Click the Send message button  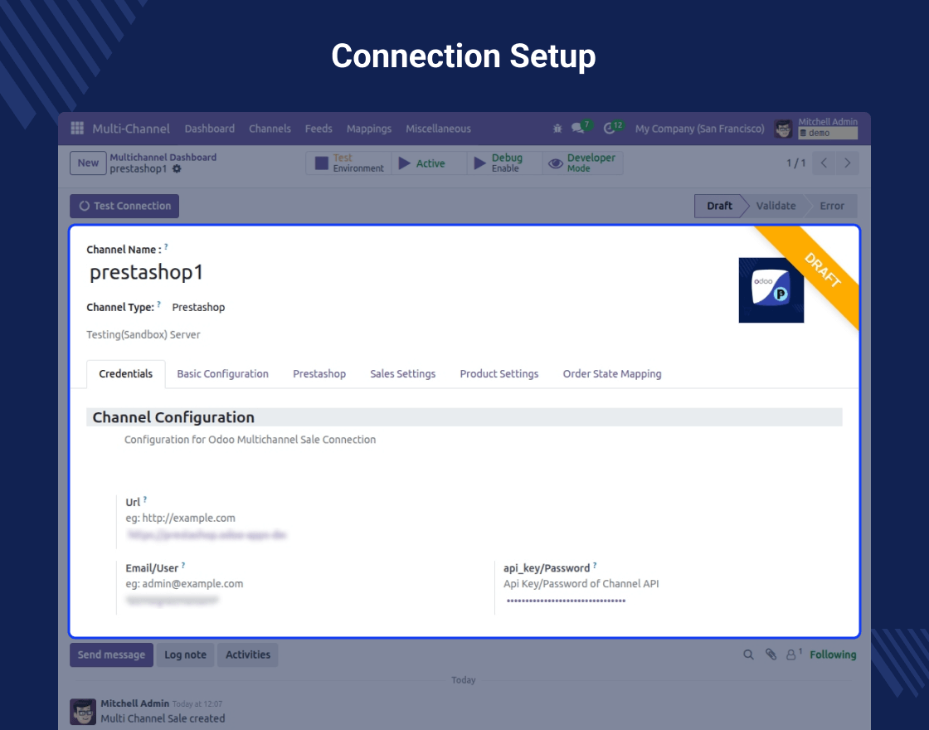(111, 655)
